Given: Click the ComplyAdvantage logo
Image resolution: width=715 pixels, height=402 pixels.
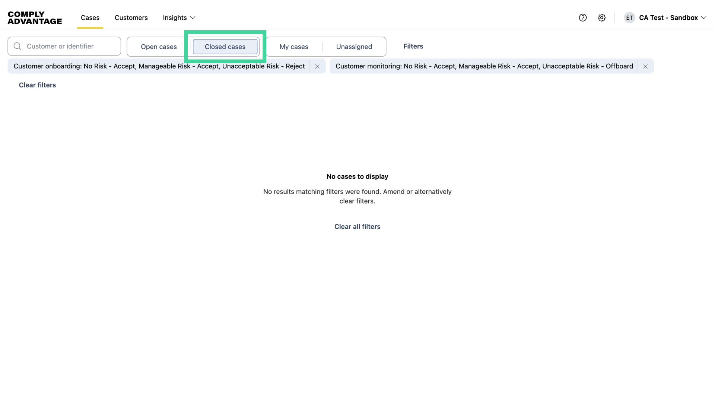Looking at the screenshot, I should tap(35, 17).
